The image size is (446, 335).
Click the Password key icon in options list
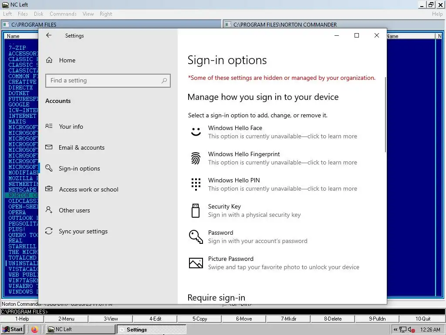[196, 237]
